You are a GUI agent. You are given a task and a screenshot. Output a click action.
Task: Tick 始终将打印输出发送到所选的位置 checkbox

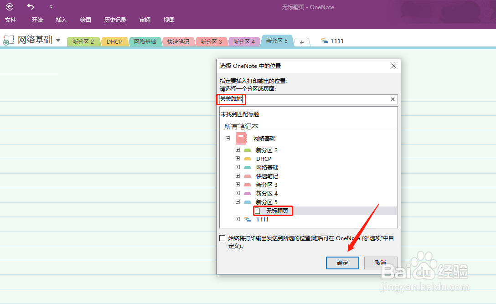pyautogui.click(x=222, y=238)
